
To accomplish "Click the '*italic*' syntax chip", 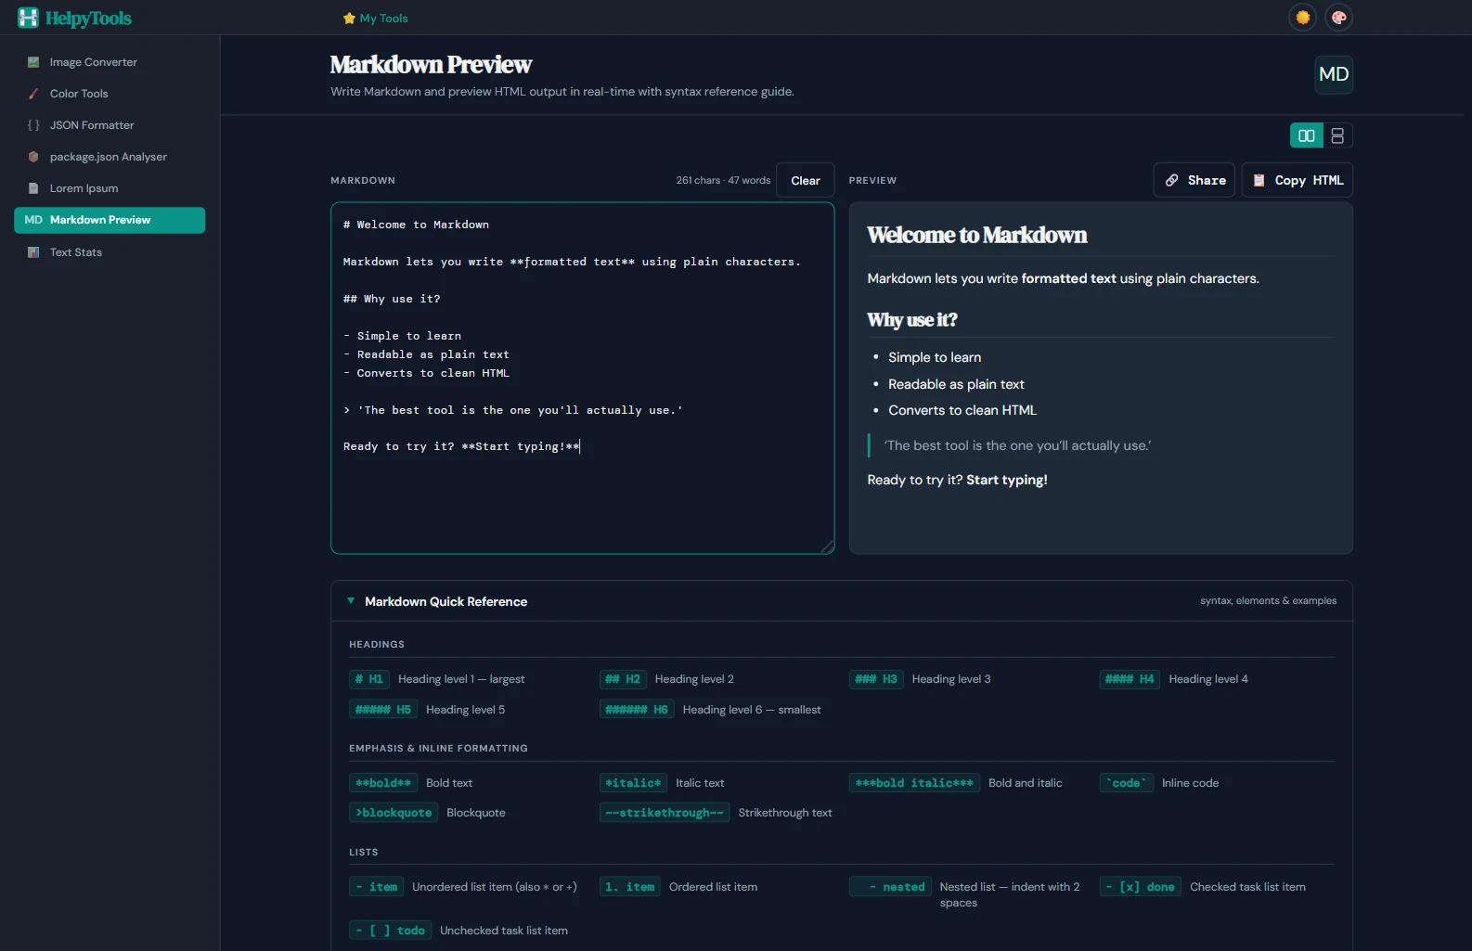I will point(633,783).
